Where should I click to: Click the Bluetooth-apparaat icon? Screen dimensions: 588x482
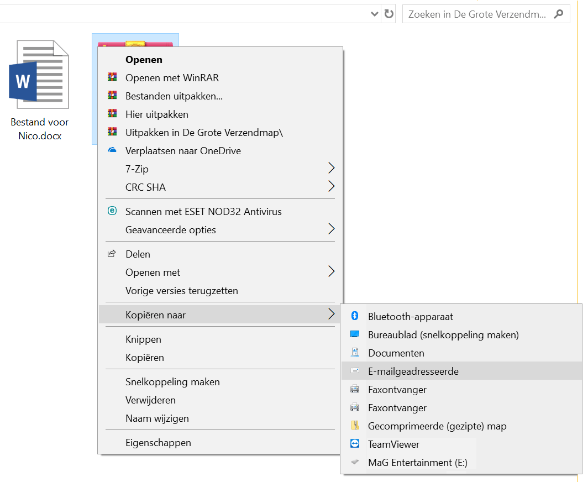point(355,317)
